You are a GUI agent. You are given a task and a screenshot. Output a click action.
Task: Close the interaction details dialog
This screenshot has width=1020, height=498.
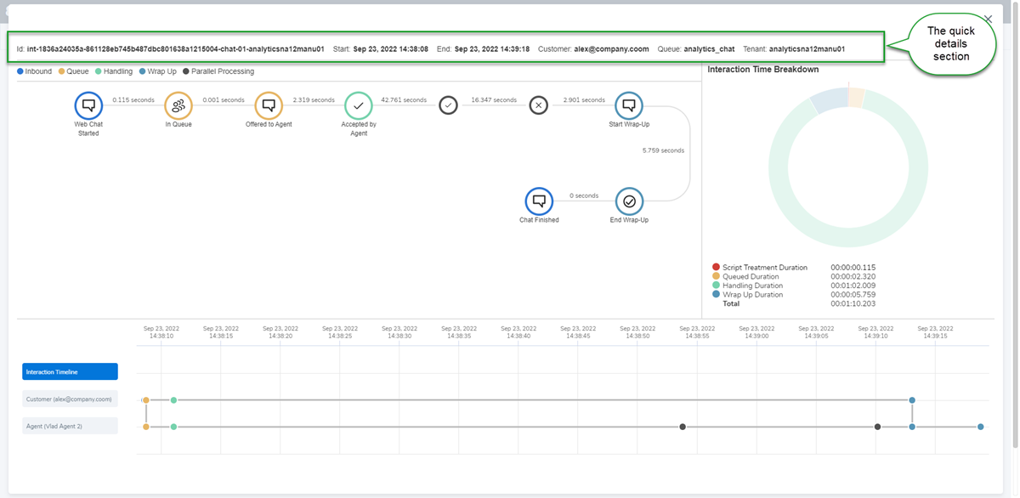coord(988,19)
